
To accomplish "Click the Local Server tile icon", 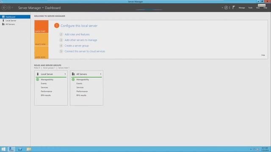I will pos(38,74).
